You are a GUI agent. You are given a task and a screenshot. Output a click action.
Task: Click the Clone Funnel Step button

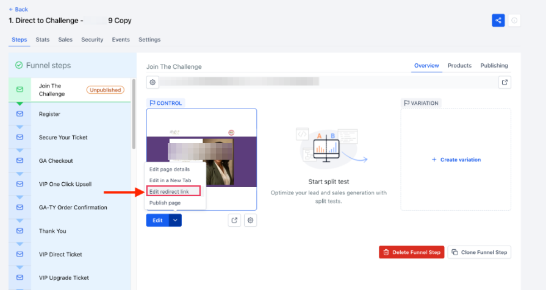479,252
